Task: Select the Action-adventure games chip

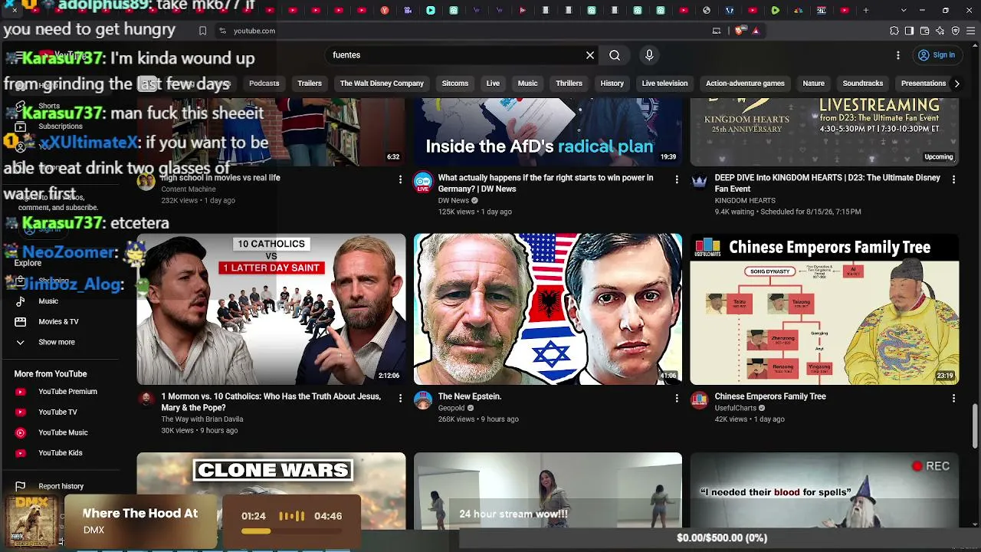Action: pos(745,84)
